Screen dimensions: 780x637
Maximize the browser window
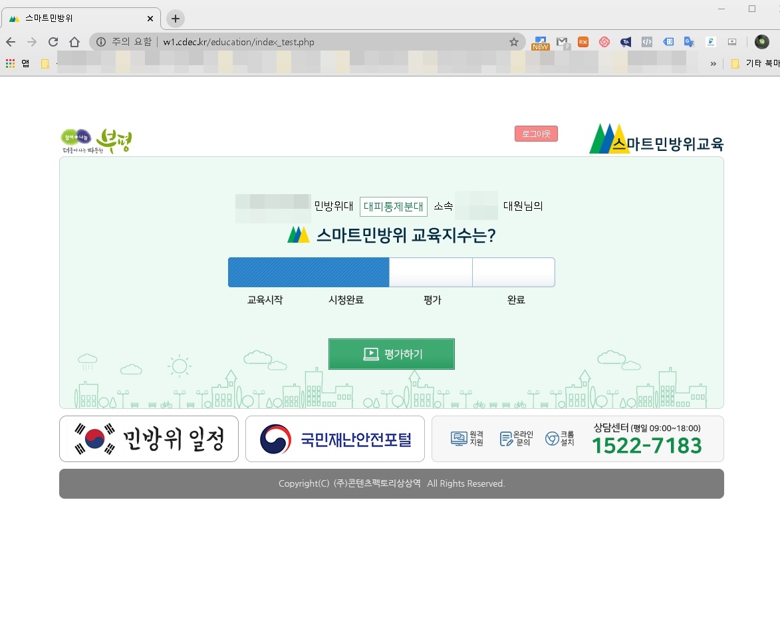click(752, 9)
